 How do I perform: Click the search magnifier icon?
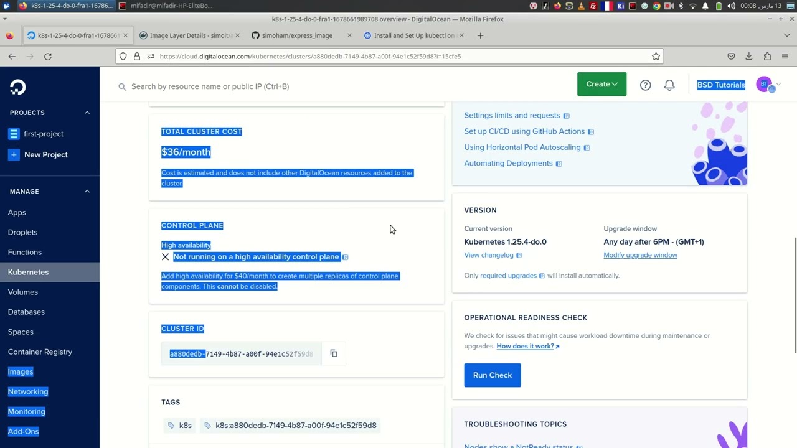(x=123, y=86)
